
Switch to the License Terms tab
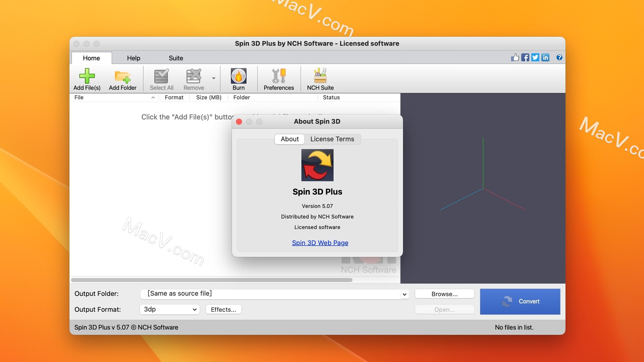[x=332, y=139]
